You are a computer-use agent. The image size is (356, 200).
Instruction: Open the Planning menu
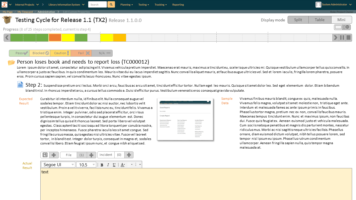[x=127, y=4]
